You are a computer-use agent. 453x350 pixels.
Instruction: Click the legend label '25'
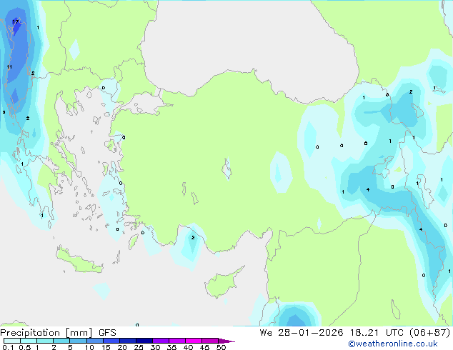pyautogui.click(x=139, y=347)
